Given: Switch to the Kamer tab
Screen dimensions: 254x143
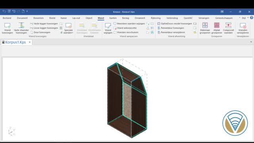Looking at the screenshot, I should [x=63, y=18].
